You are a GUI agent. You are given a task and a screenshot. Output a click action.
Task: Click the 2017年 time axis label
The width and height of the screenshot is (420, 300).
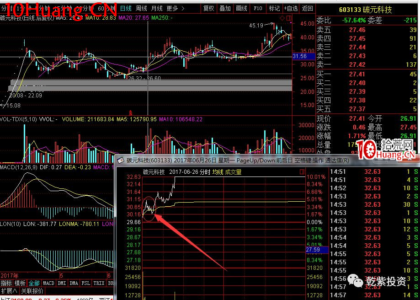[x=10, y=276]
